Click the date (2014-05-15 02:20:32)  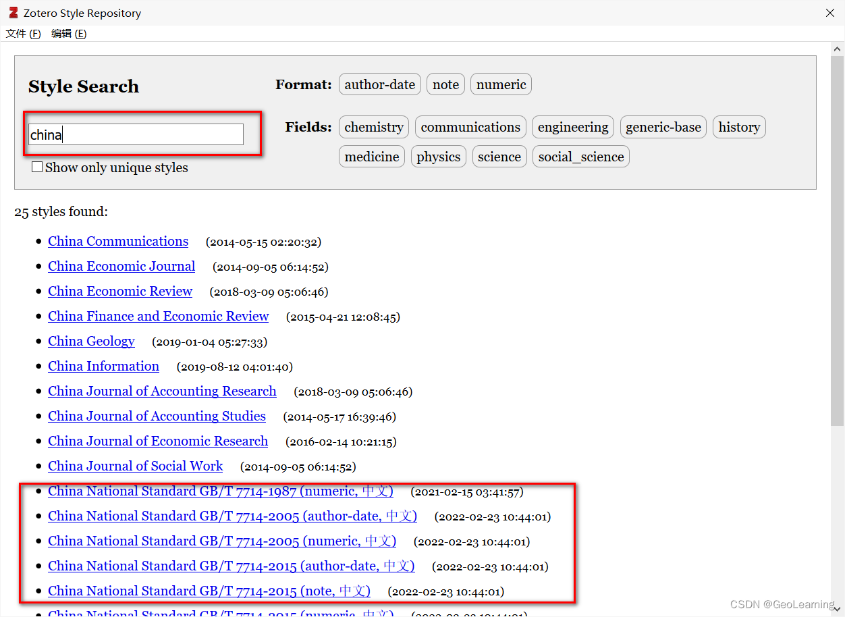pyautogui.click(x=263, y=242)
